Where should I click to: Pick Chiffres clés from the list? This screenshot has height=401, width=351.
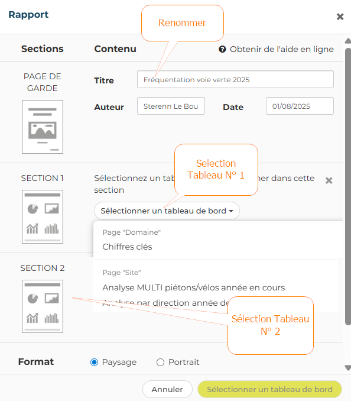click(127, 247)
